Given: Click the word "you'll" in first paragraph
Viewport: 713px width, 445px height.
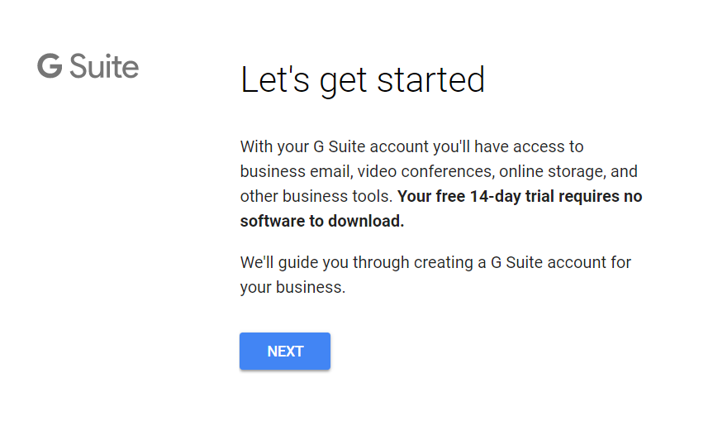Looking at the screenshot, I should point(451,147).
